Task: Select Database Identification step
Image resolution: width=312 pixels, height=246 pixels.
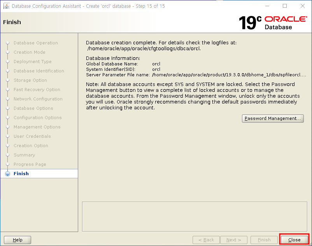Action: [39, 71]
